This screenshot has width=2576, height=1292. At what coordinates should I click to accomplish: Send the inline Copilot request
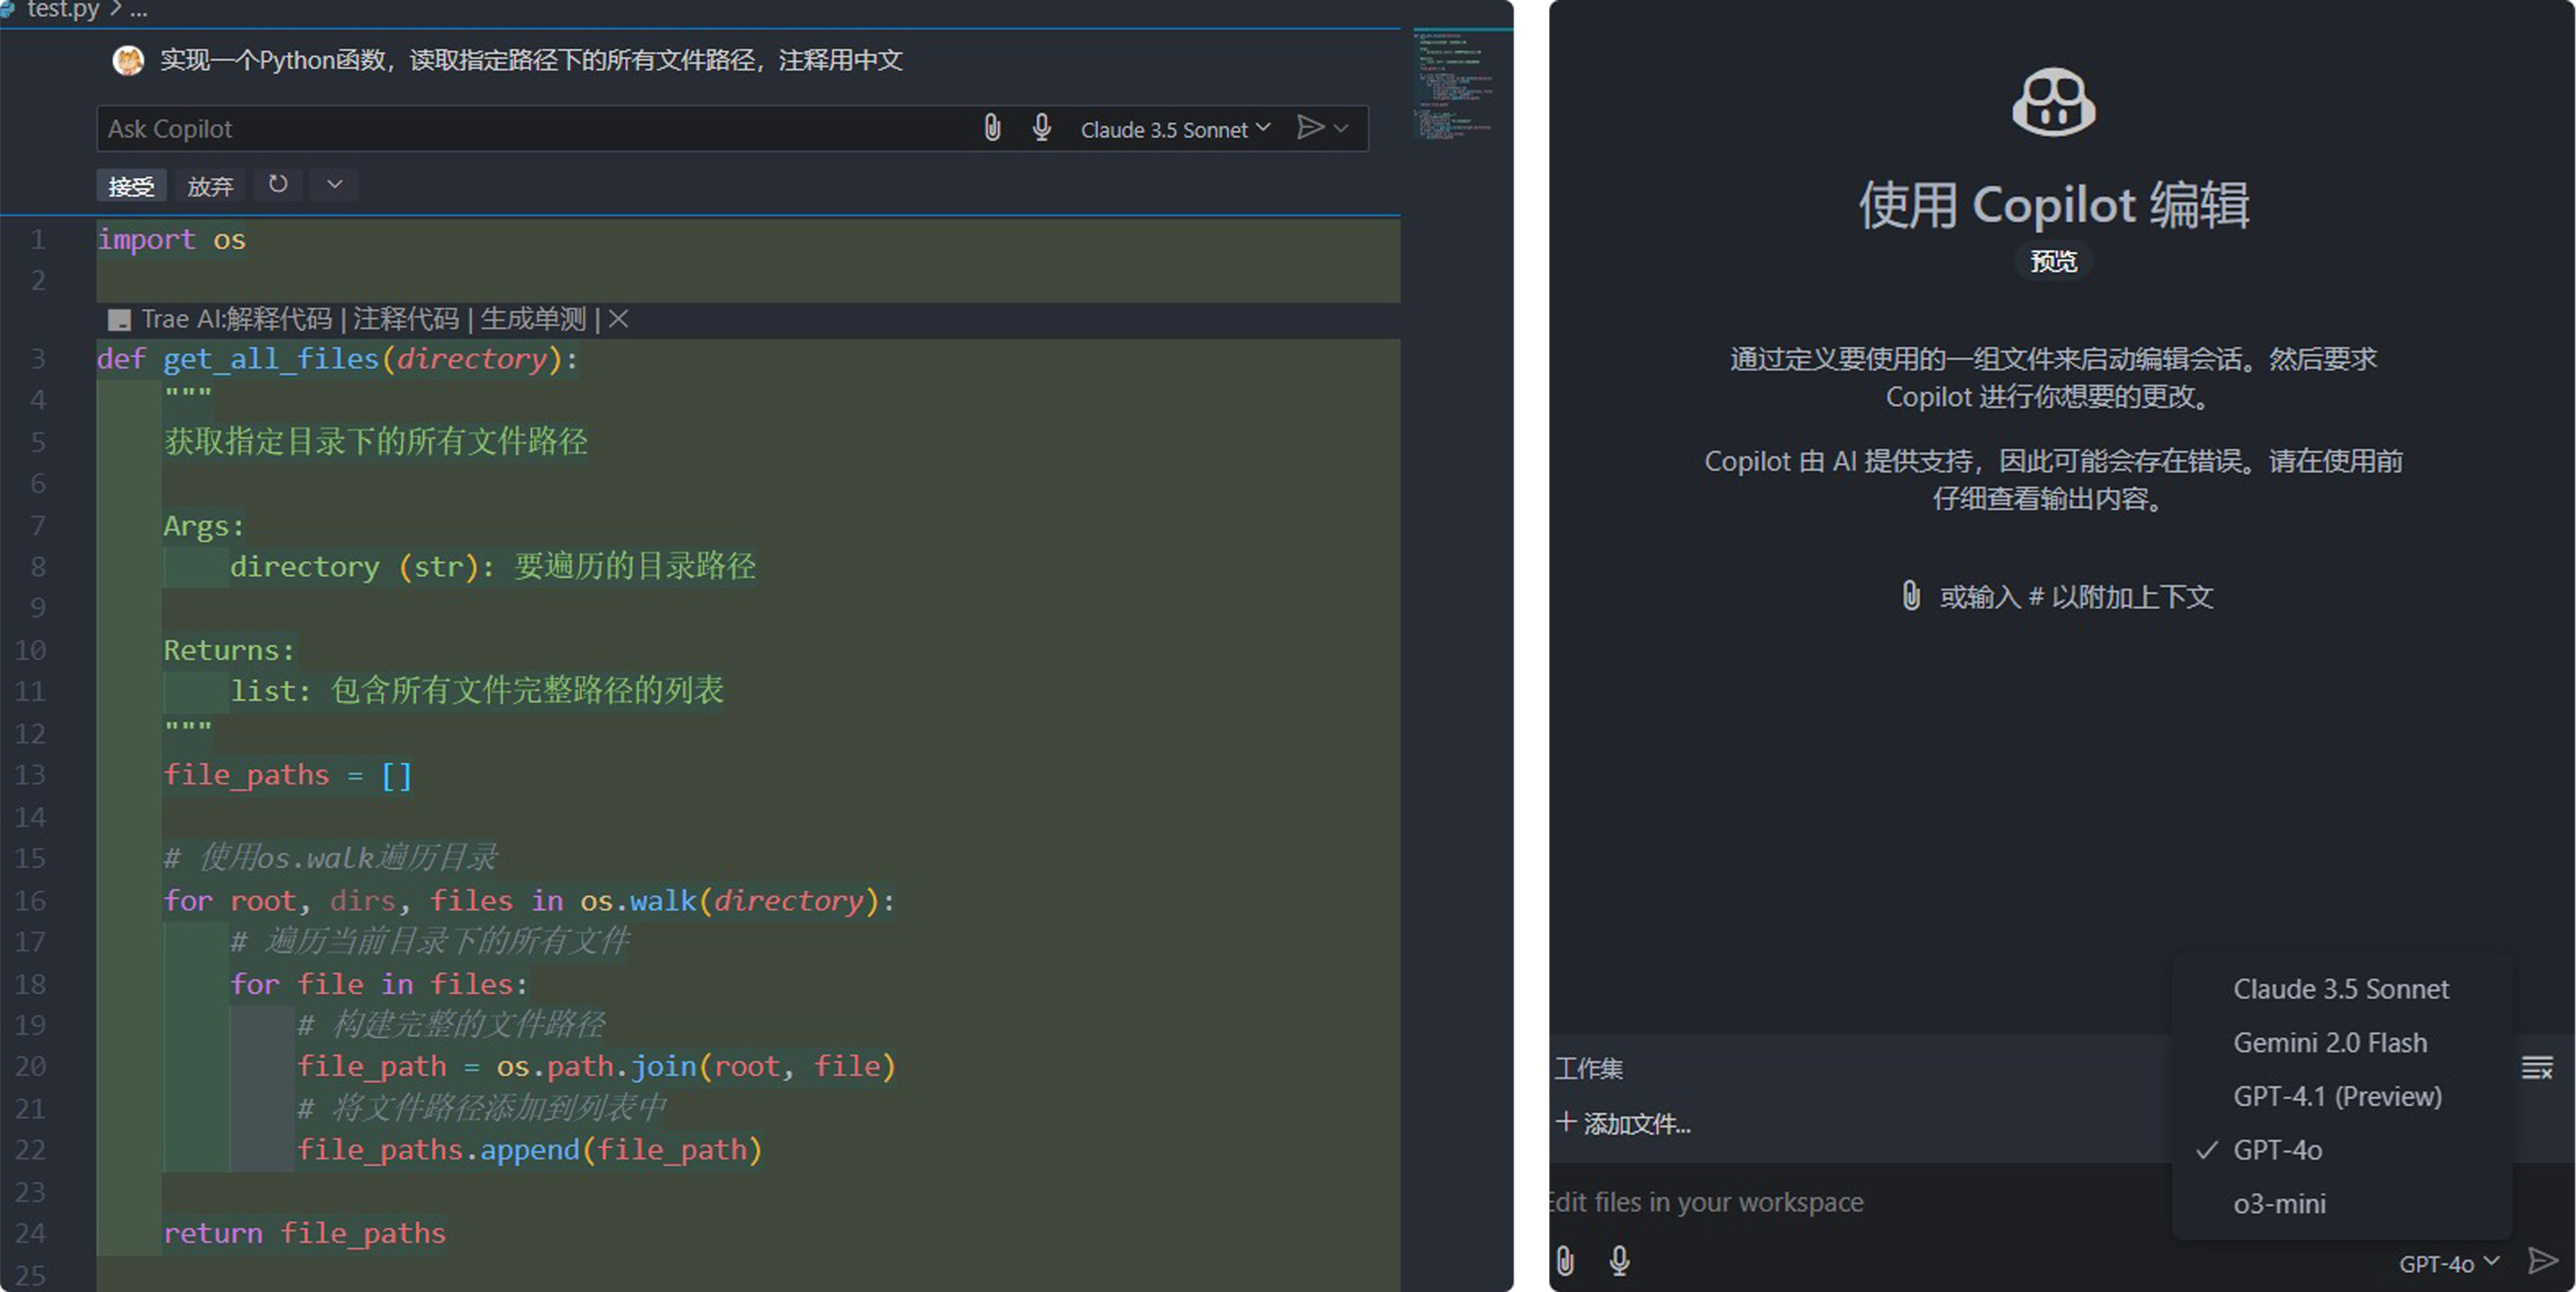pos(1309,128)
